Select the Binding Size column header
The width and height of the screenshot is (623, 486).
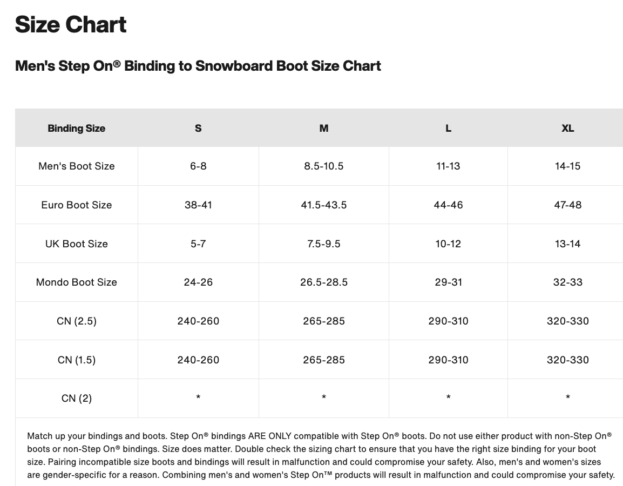pyautogui.click(x=76, y=128)
